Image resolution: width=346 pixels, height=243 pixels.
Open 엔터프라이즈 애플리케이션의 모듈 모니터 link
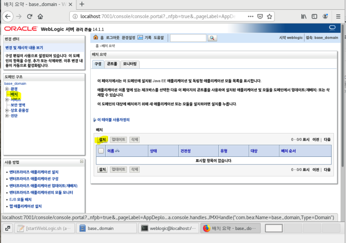(x=41, y=193)
